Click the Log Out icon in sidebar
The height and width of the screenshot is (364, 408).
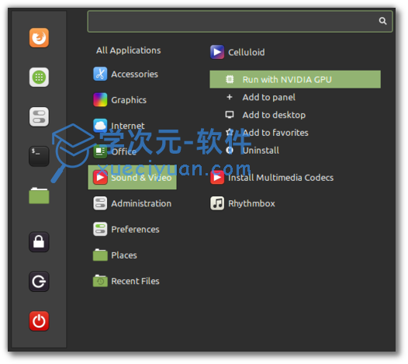tap(39, 282)
